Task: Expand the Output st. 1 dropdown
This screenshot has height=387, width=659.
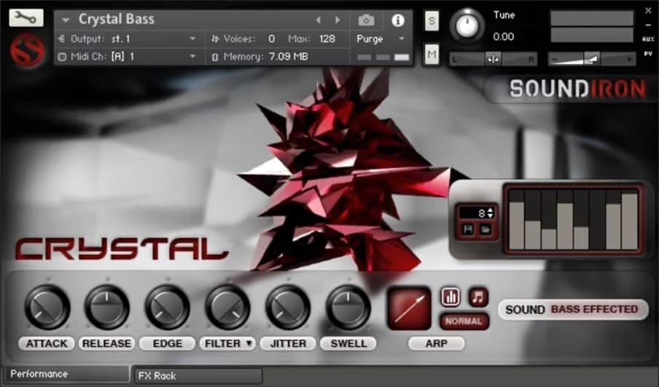Action: point(192,39)
